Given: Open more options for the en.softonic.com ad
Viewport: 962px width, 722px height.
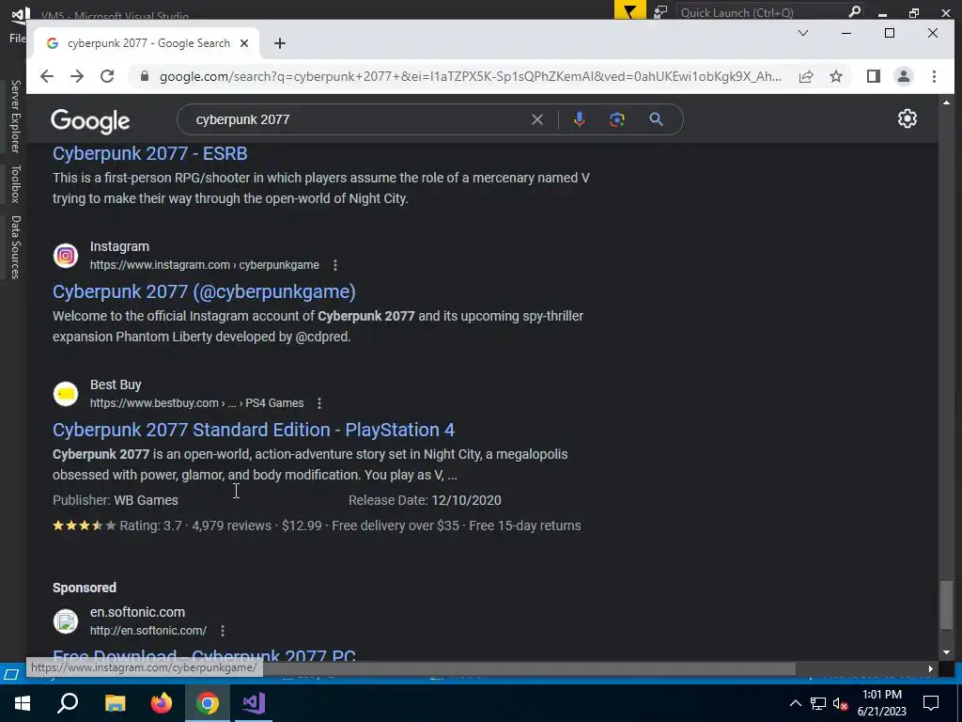Looking at the screenshot, I should pos(223,631).
